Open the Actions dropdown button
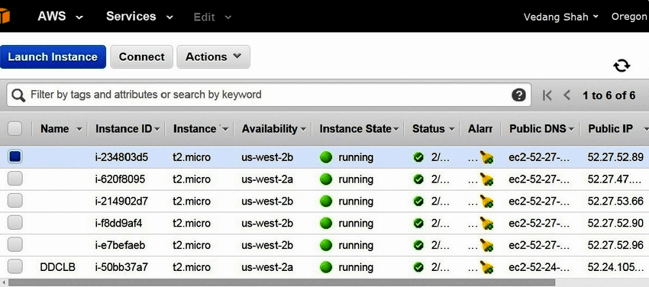 tap(213, 56)
